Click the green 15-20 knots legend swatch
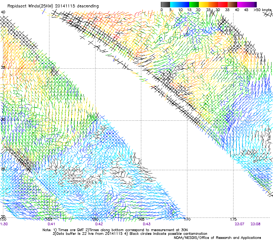273x240 pixels. (194, 4)
